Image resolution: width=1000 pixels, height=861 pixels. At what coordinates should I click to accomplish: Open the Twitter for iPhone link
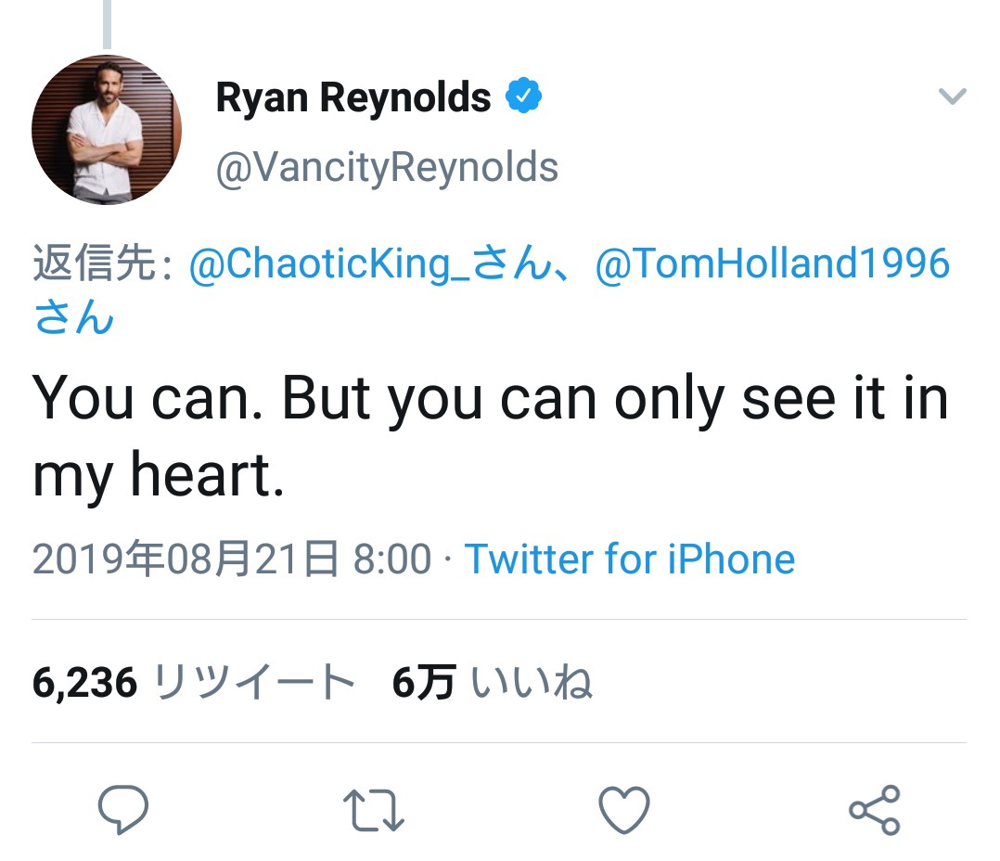pos(630,559)
